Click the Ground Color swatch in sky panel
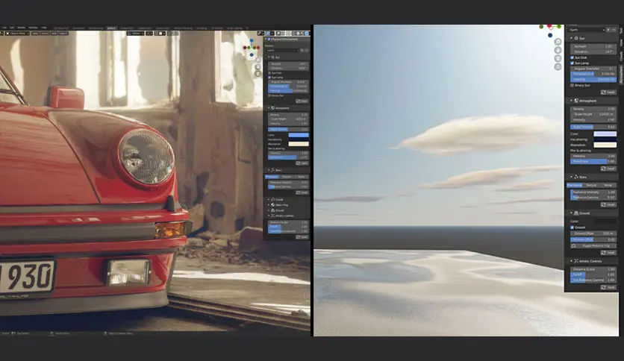This screenshot has width=624, height=361. click(x=605, y=221)
